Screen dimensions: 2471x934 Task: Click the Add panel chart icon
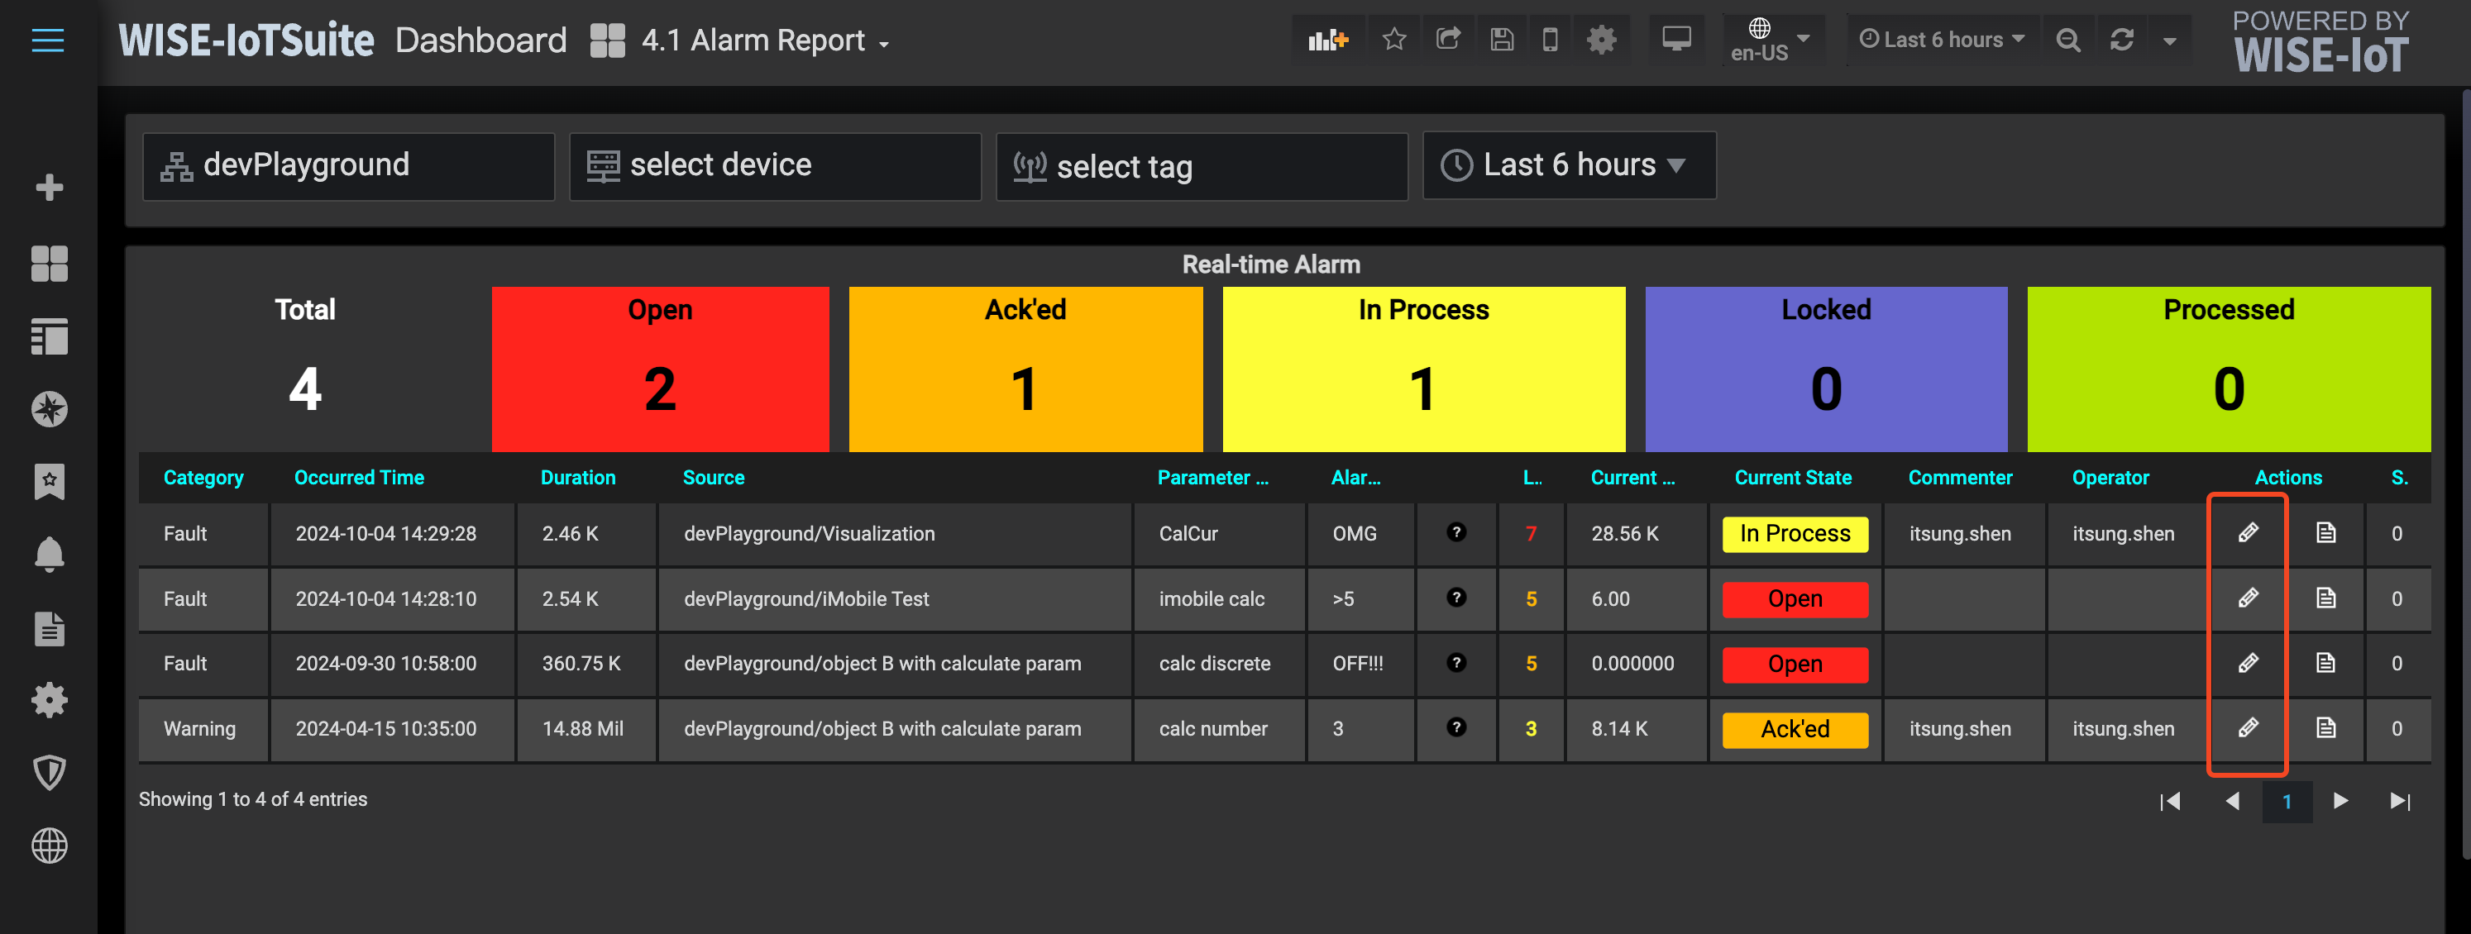pyautogui.click(x=1327, y=41)
